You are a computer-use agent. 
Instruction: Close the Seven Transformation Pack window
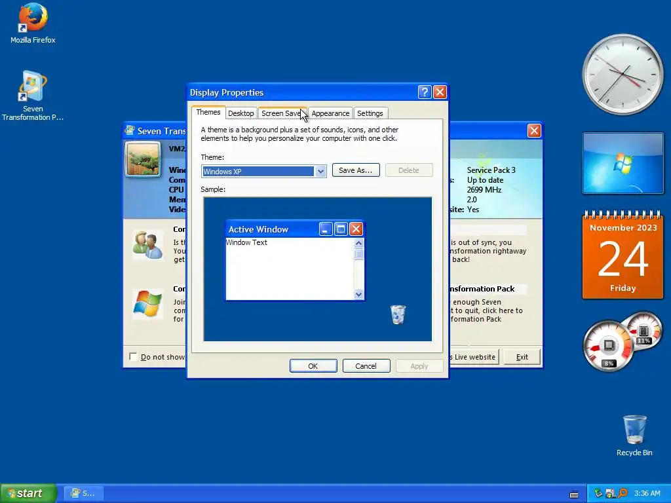tap(533, 130)
